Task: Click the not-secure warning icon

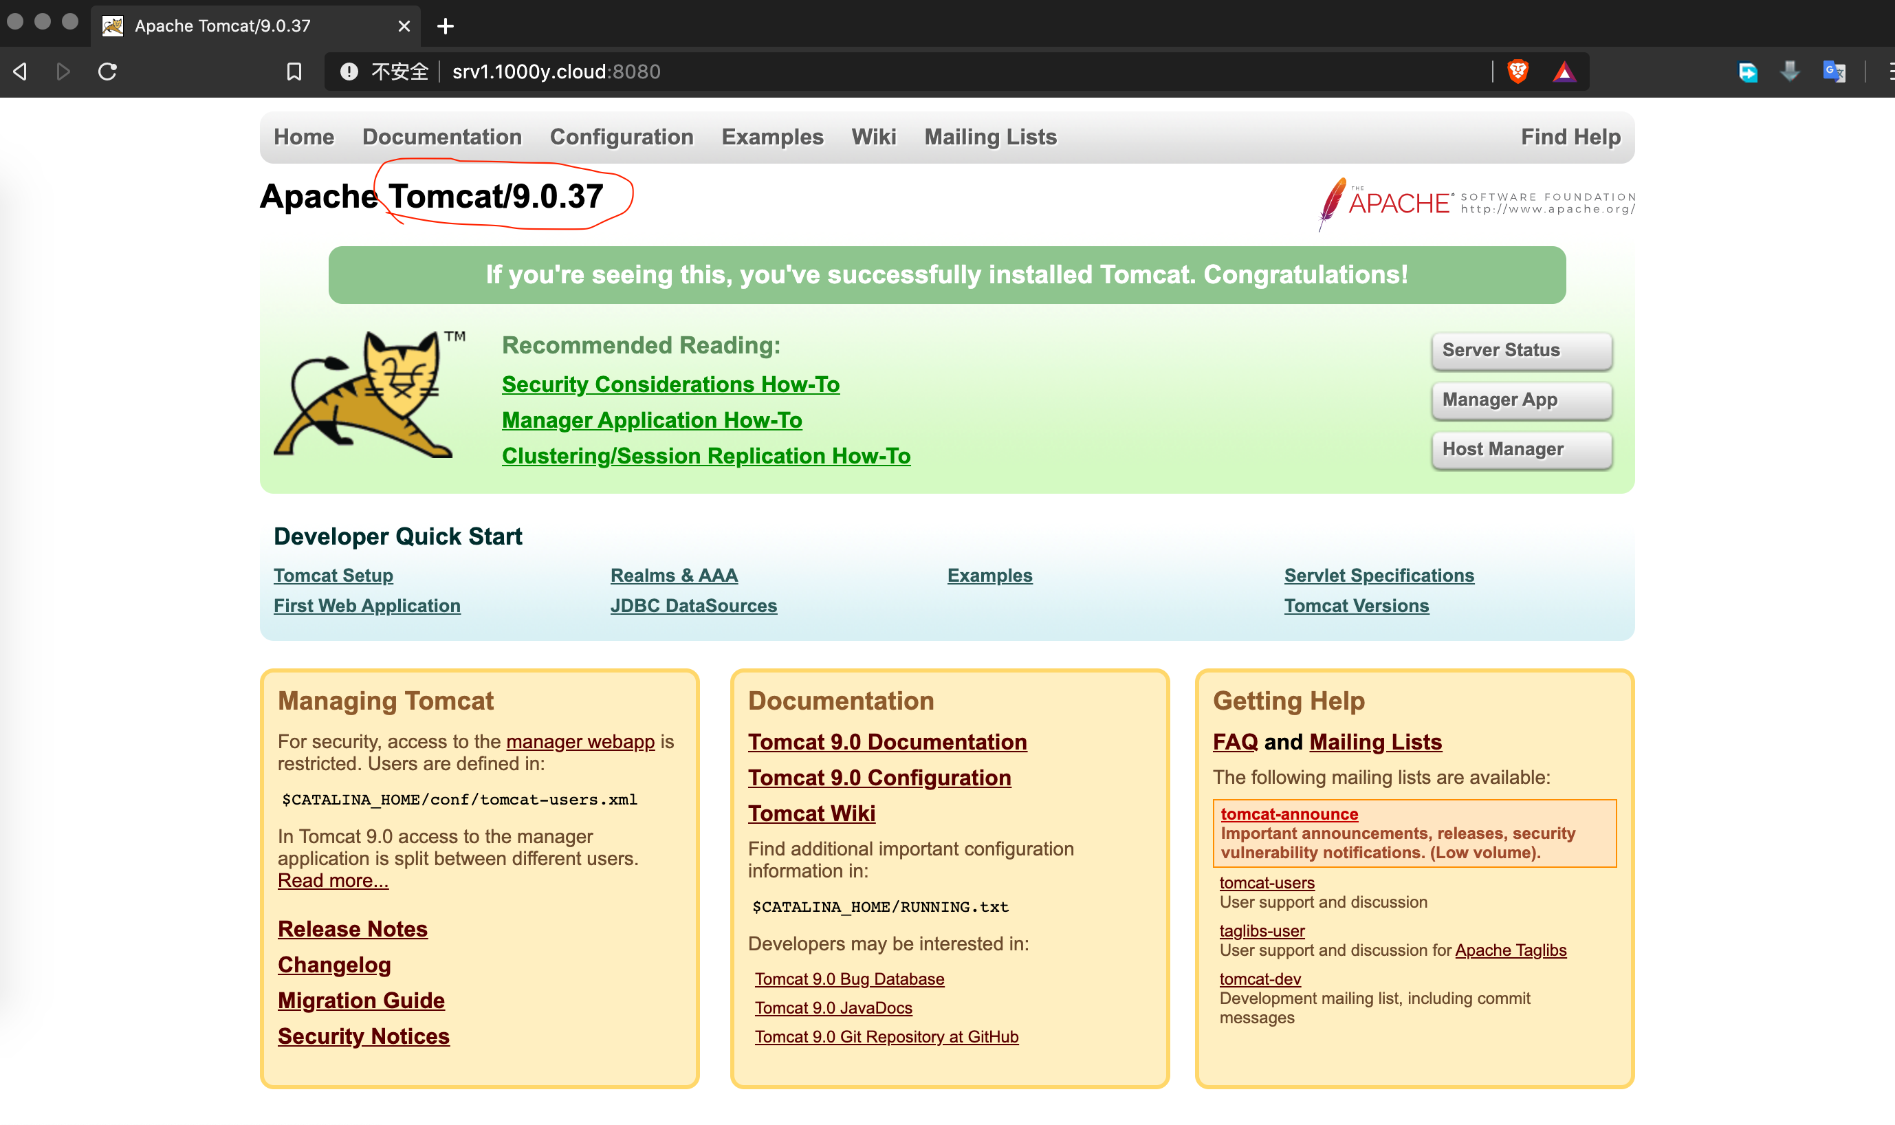Action: (349, 72)
